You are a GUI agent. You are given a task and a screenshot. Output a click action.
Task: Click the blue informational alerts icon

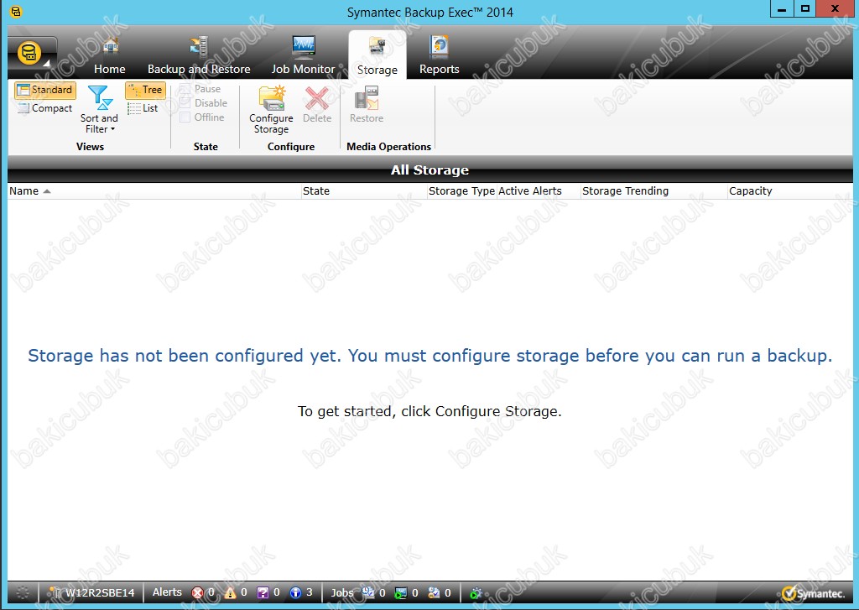(x=296, y=592)
